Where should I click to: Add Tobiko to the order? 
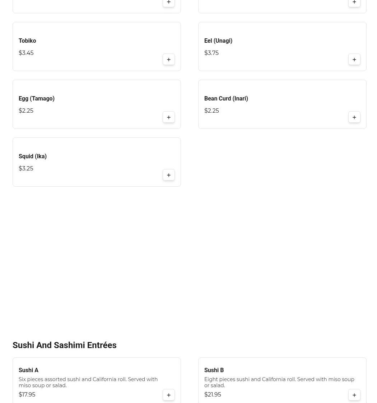click(169, 60)
